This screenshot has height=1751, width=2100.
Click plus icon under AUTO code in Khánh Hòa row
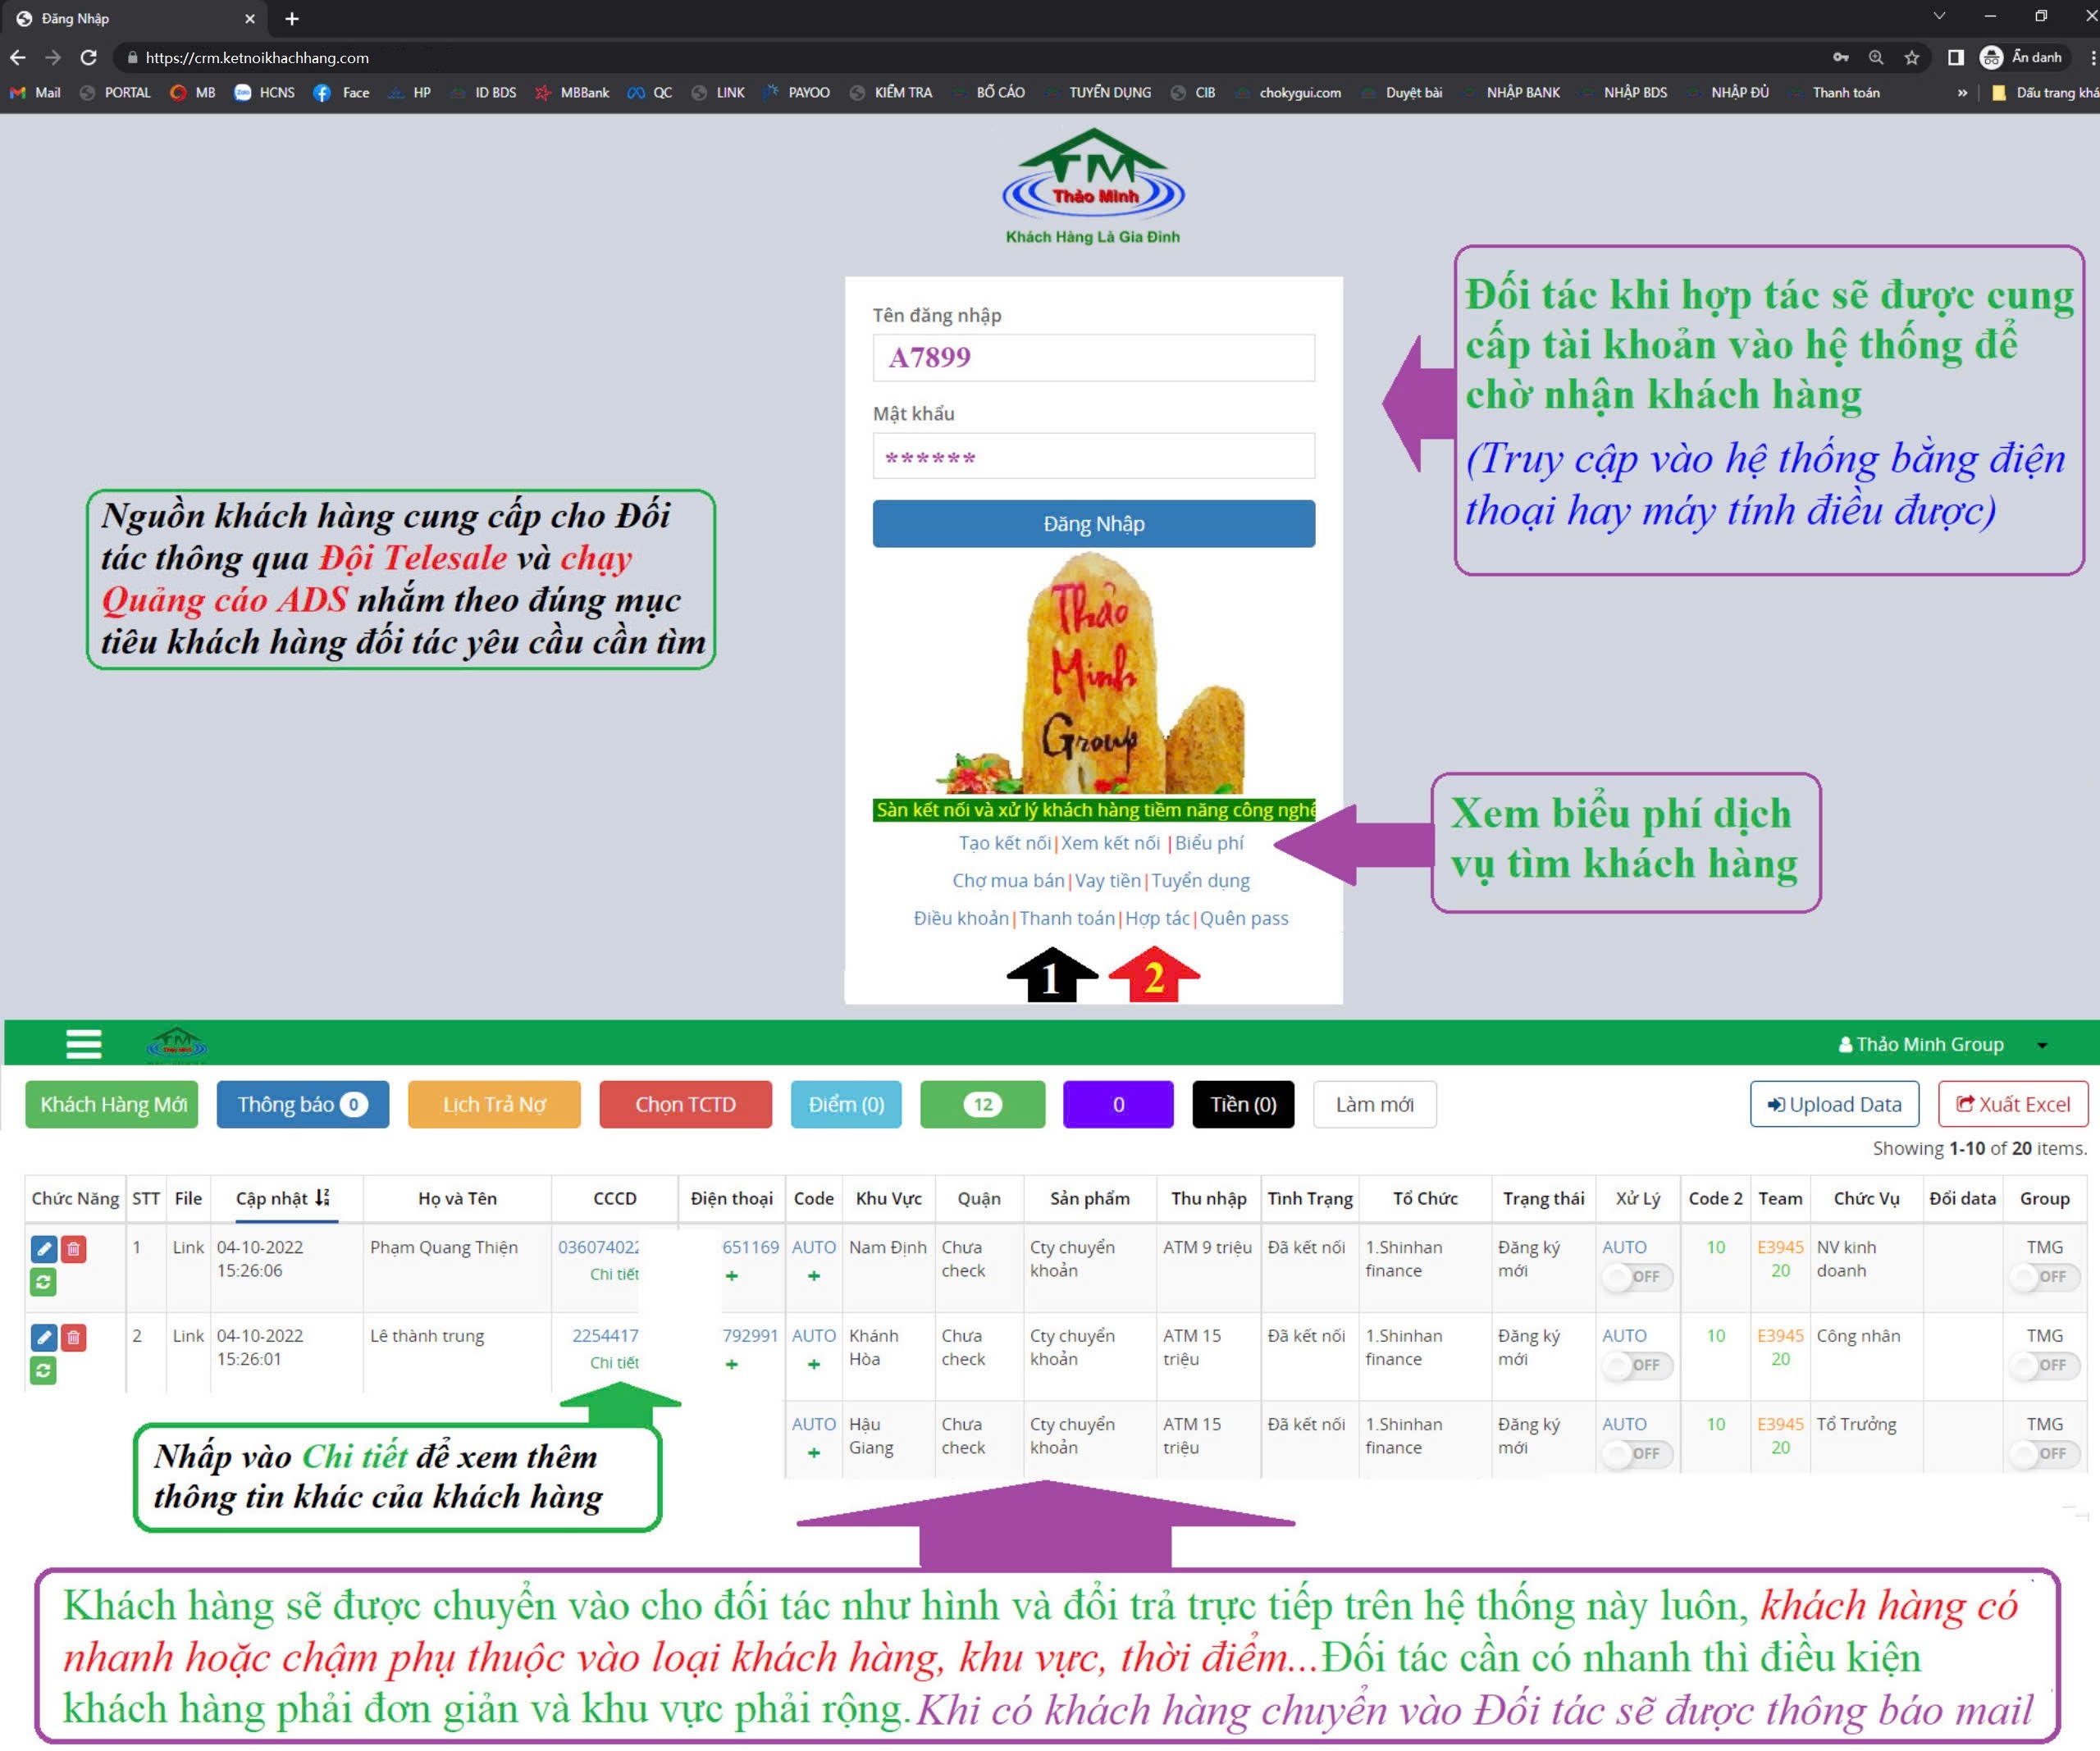pyautogui.click(x=814, y=1364)
